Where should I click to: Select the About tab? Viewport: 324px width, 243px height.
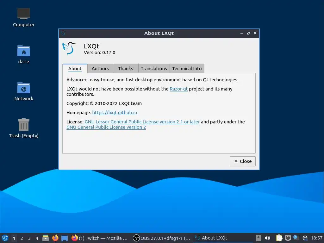[75, 68]
